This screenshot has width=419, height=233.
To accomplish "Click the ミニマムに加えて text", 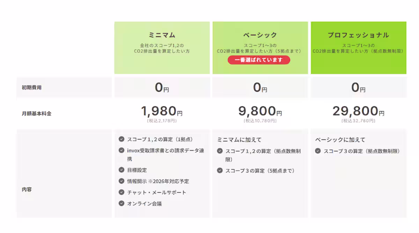I will tap(239, 140).
